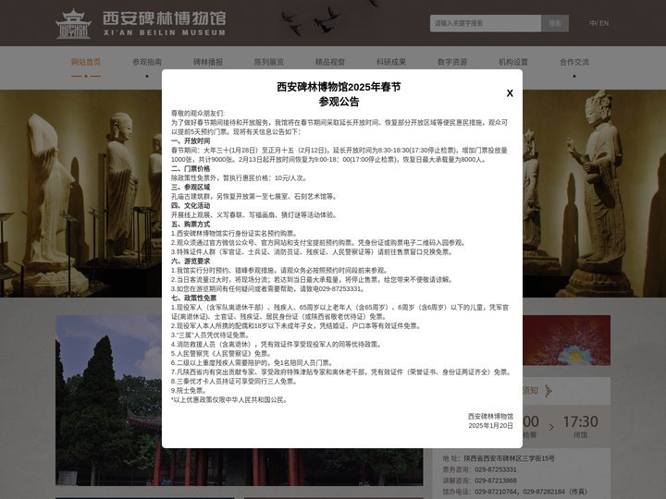Click the line 9.院士免票

(189, 390)
